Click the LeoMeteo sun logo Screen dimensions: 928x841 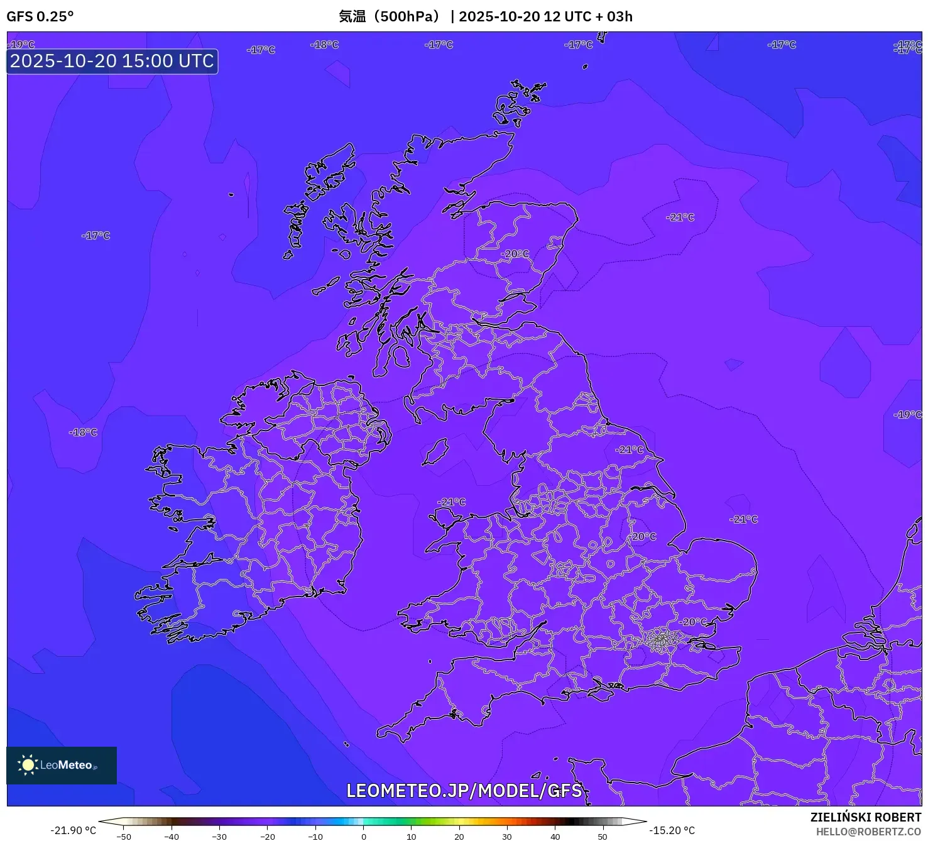click(28, 764)
